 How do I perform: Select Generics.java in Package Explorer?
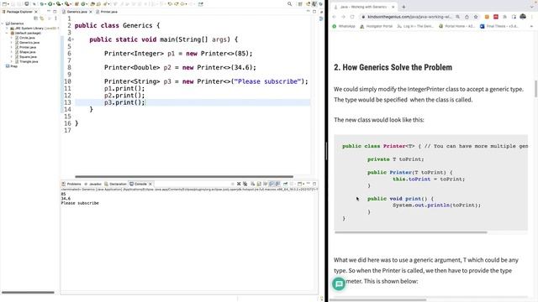(x=29, y=43)
